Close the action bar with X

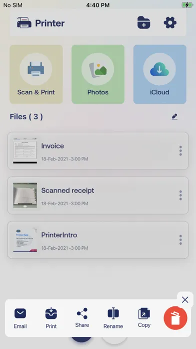pyautogui.click(x=185, y=300)
